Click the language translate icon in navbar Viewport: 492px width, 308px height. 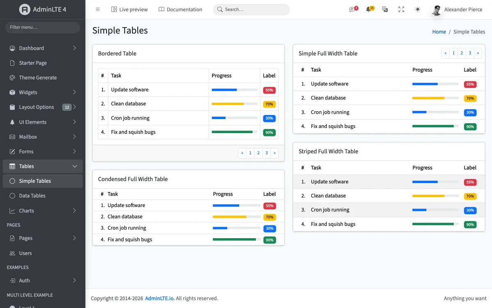[385, 9]
